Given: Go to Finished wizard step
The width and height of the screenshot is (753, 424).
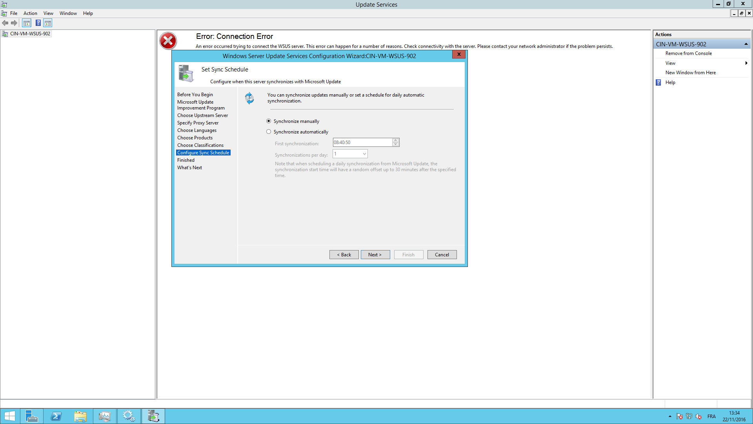Looking at the screenshot, I should [186, 160].
